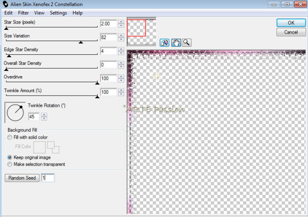The image size is (308, 217).
Task: Increase Edge Star Density with up arrow
Action: click(x=121, y=49)
